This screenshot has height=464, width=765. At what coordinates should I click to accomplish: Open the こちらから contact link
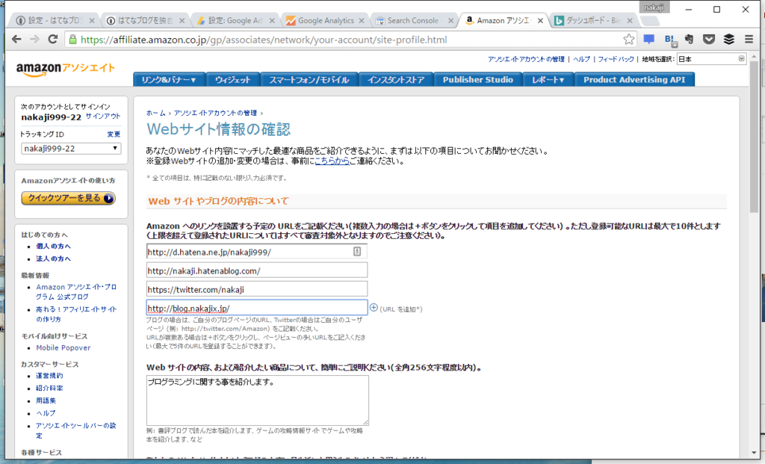332,161
